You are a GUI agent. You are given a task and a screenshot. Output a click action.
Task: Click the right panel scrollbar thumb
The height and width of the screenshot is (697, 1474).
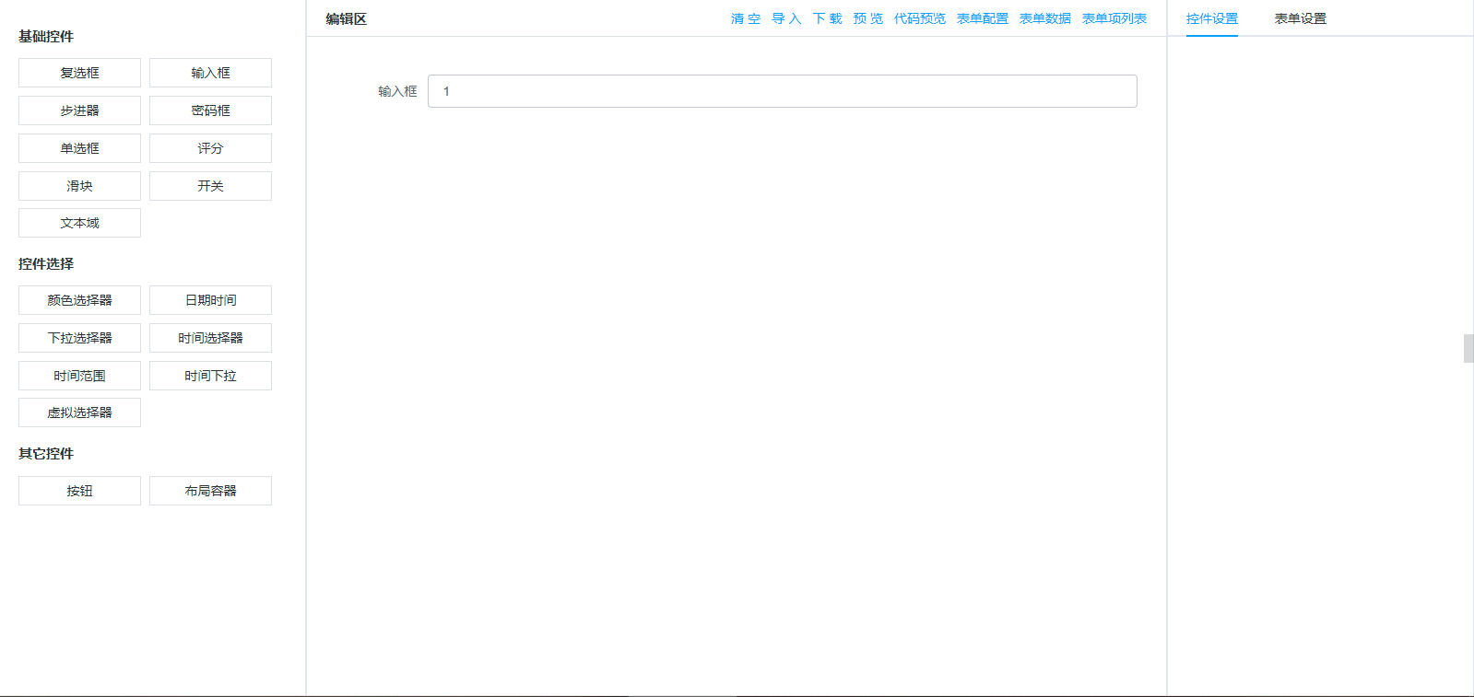(1468, 349)
